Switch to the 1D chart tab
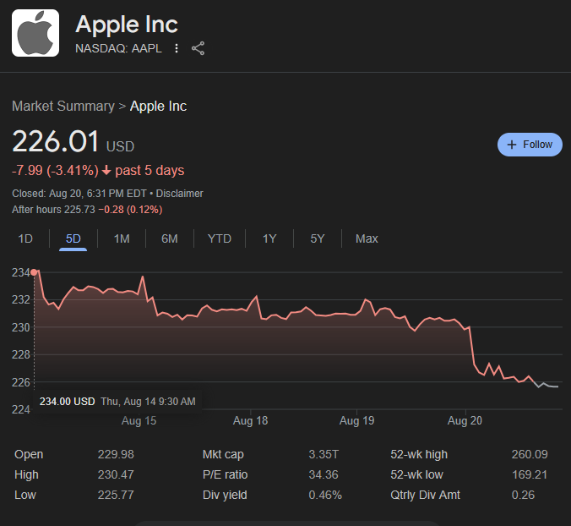This screenshot has height=526, width=571. pyautogui.click(x=25, y=239)
